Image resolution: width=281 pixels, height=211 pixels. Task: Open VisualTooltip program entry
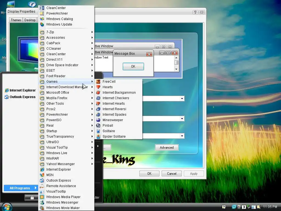[x=66, y=191]
